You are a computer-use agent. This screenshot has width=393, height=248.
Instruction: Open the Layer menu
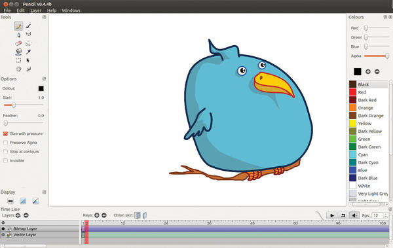(x=36, y=10)
